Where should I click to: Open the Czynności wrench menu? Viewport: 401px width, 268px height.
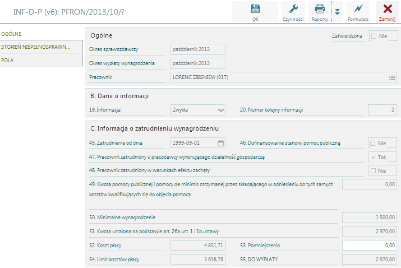click(293, 12)
